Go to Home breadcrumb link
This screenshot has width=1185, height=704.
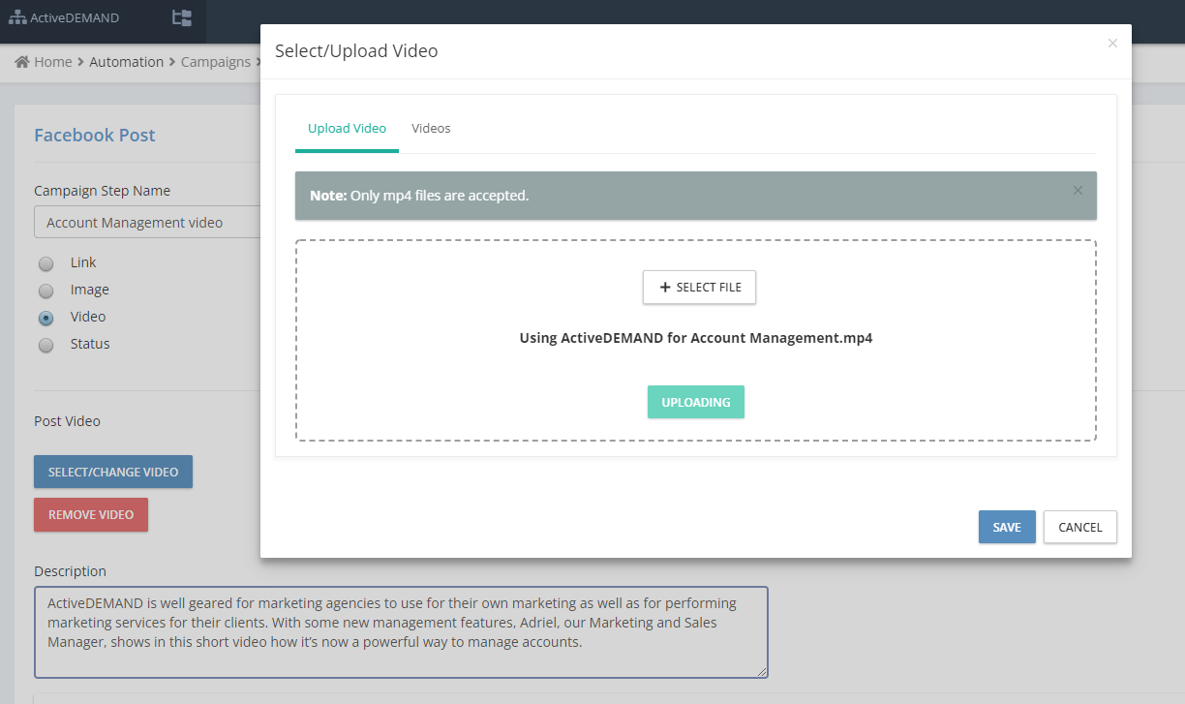[53, 62]
